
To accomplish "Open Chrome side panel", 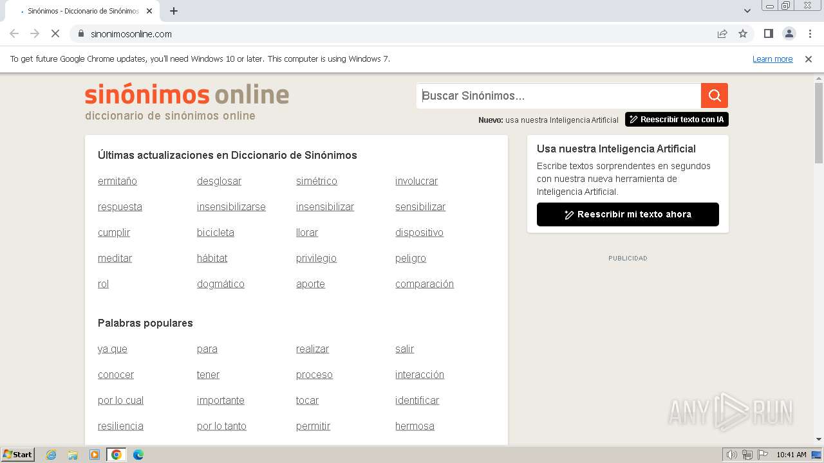I will (x=768, y=33).
